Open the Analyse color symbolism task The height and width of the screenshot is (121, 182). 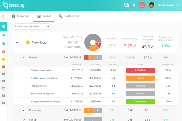(x=44, y=78)
